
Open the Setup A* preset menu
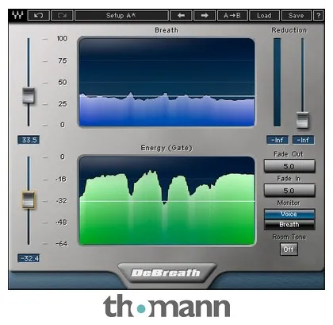pyautogui.click(x=121, y=15)
